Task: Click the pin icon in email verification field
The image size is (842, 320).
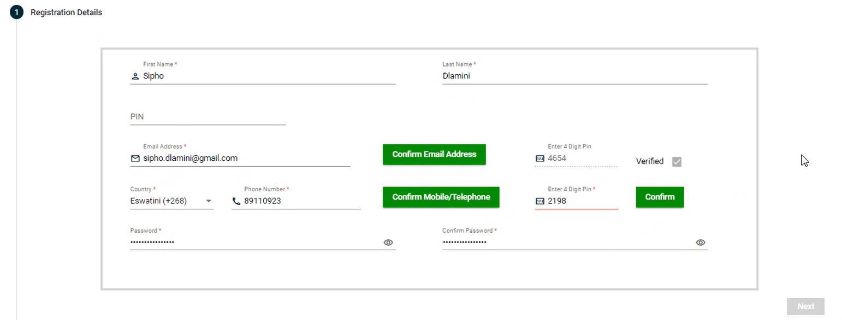Action: (x=540, y=159)
